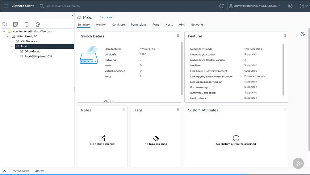Switch to VMs and Templates inventory view
This screenshot has width=310, height=175.
(15, 24)
